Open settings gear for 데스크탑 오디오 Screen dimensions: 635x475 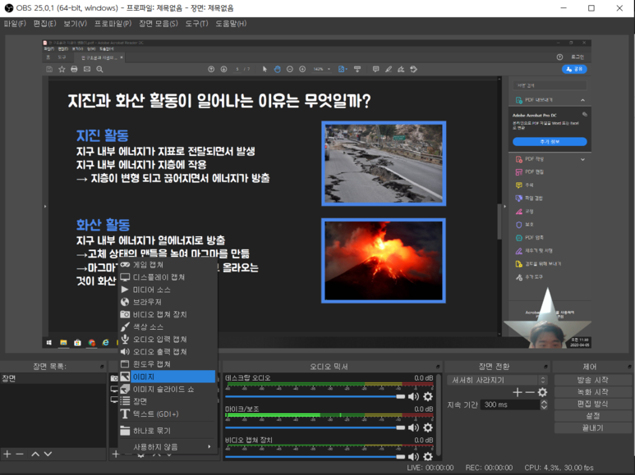pyautogui.click(x=428, y=396)
